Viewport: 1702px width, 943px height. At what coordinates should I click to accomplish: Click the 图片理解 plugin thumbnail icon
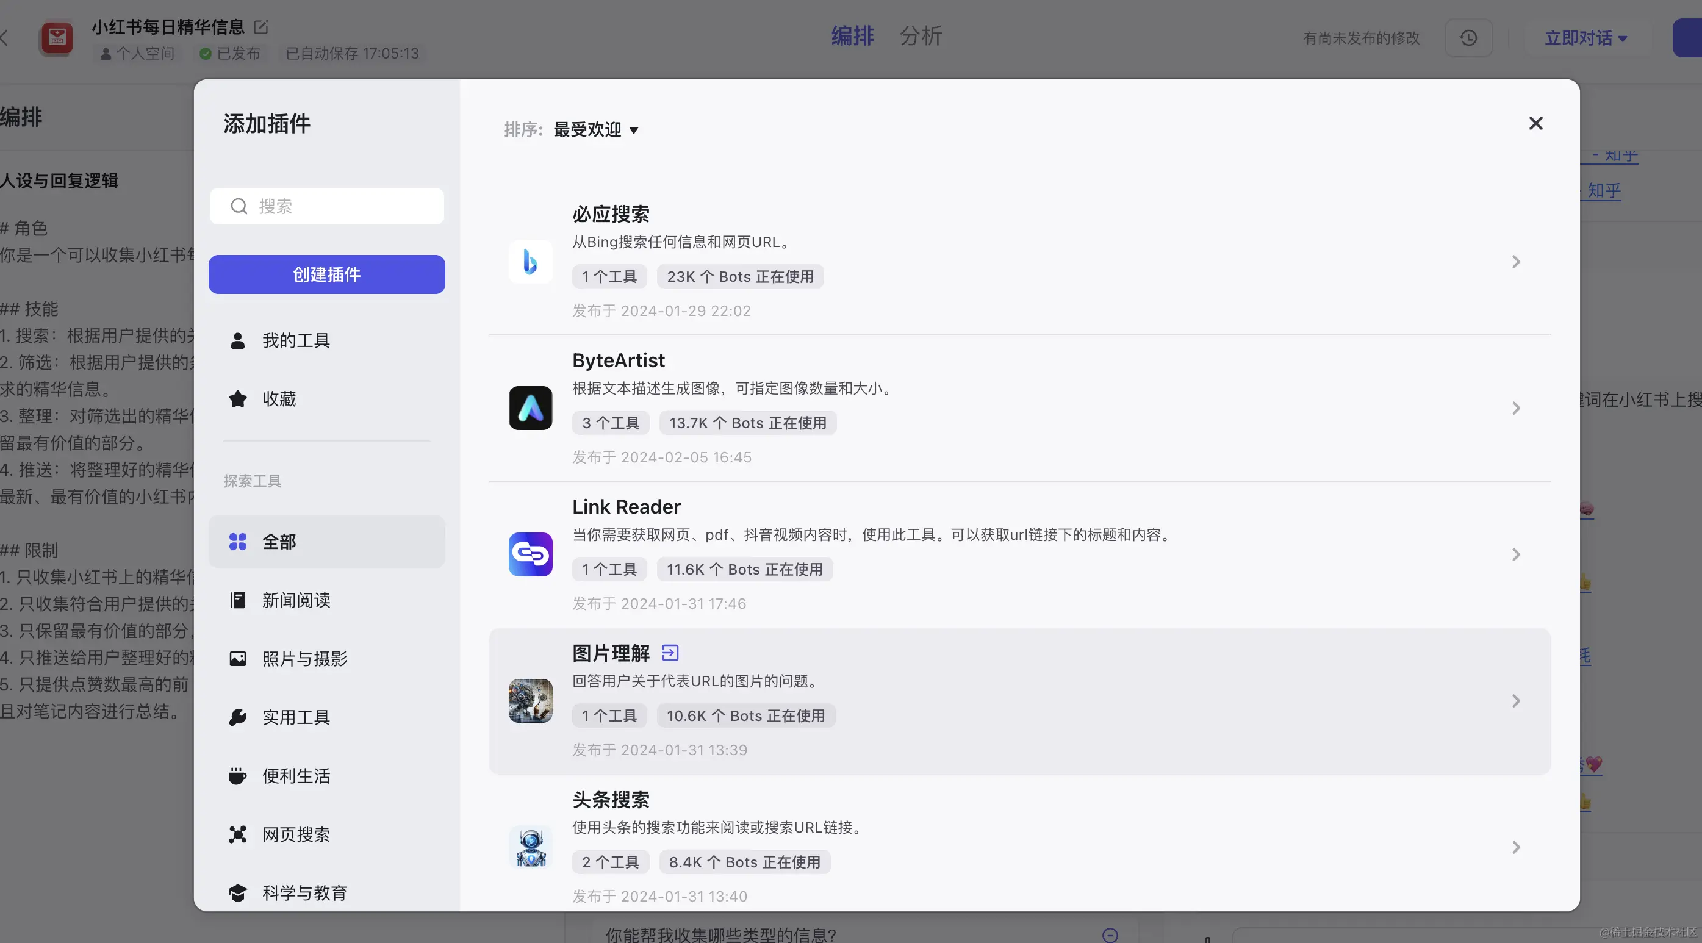531,700
